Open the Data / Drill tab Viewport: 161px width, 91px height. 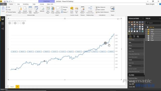50,4
